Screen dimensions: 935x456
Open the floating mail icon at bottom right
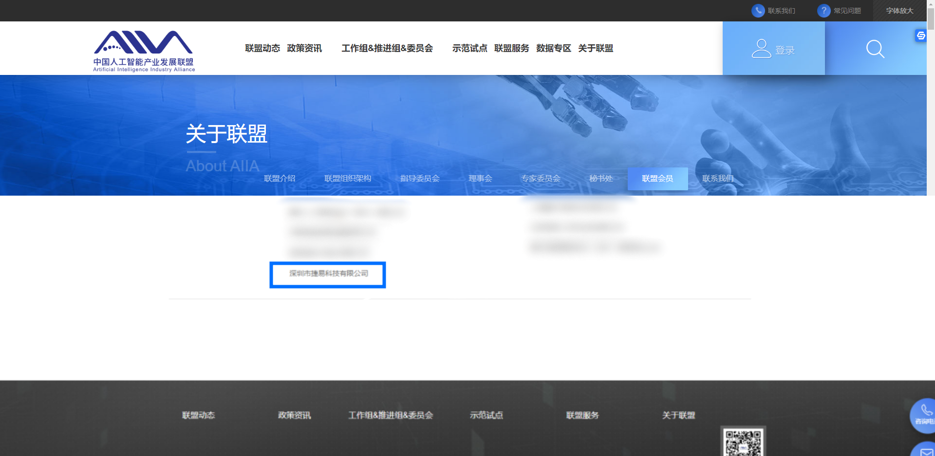tap(927, 450)
